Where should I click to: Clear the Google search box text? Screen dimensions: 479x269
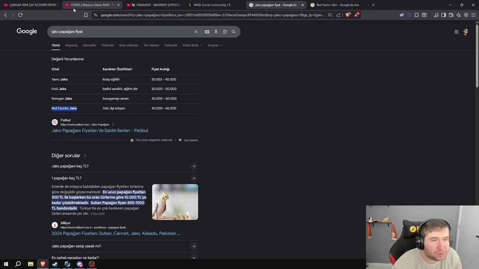click(196, 32)
